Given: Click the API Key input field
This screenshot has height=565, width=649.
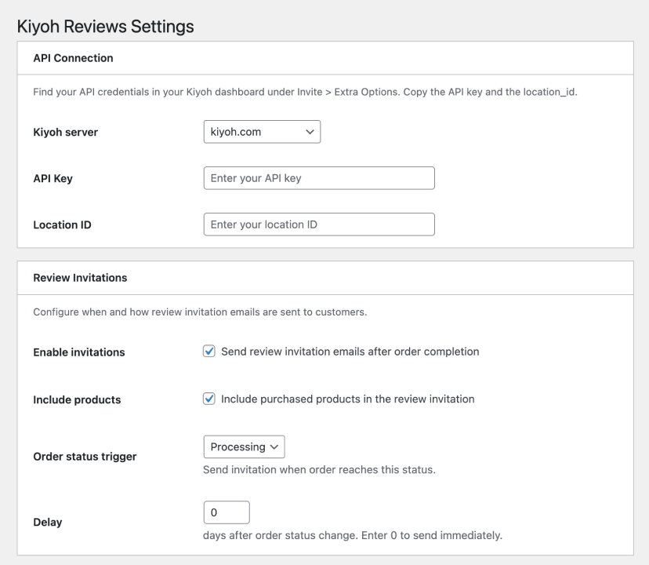Looking at the screenshot, I should point(318,178).
